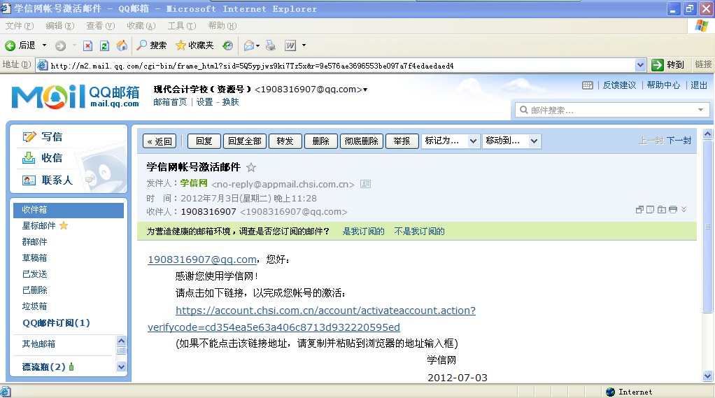This screenshot has width=715, height=398.
Task: Click the 举报 report button
Action: tap(402, 141)
